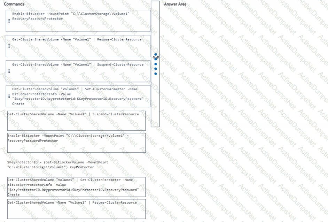Click the blue-dotted splitter handle between panes
Screen dimensions: 328x222
pyautogui.click(x=155, y=64)
